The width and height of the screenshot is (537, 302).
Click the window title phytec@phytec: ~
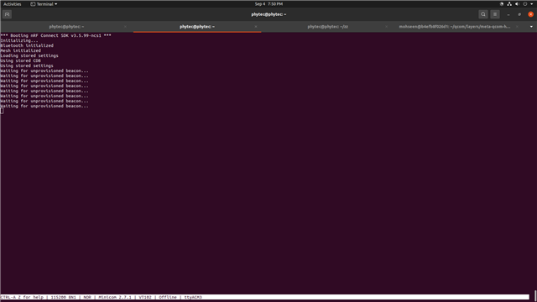tap(268, 14)
